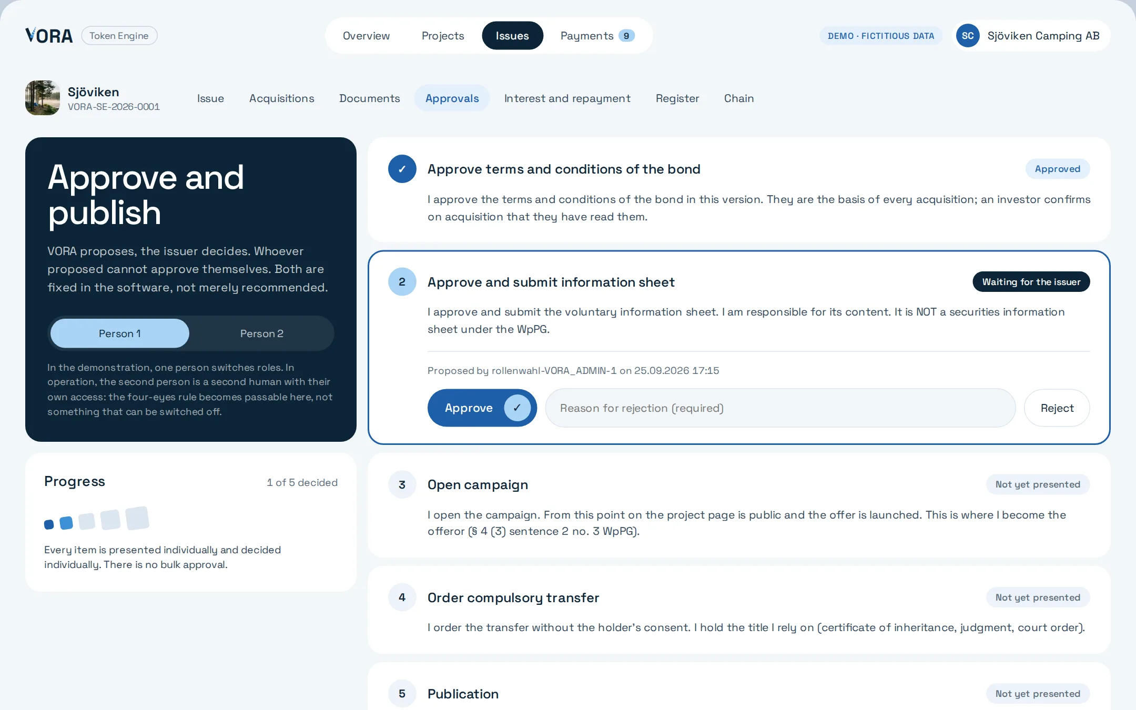Open Interest and repayment sub-tab
Image resolution: width=1136 pixels, height=710 pixels.
pyautogui.click(x=567, y=98)
